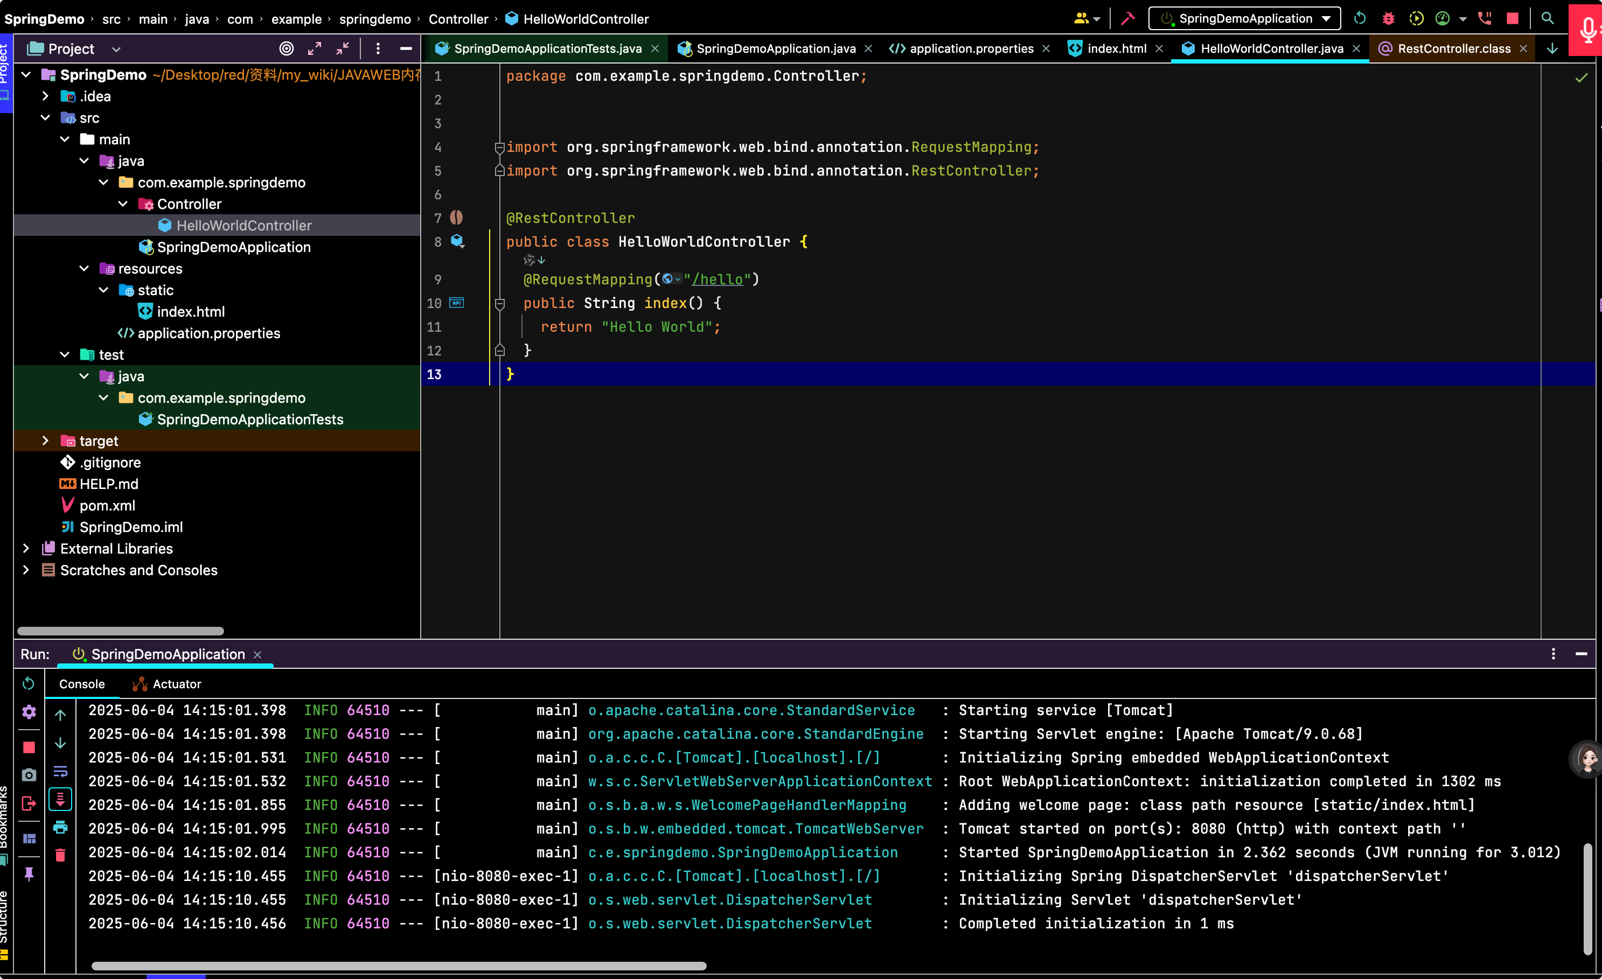Image resolution: width=1602 pixels, height=979 pixels.
Task: Open Search Everywhere magnifier icon
Action: [x=1548, y=18]
